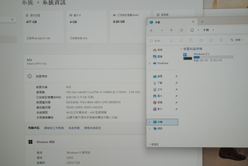Click the device ID E6CE4E4E-7763-4B49-ABF0-331FC98DBD35
This screenshot has height=166, width=248.
[93, 102]
